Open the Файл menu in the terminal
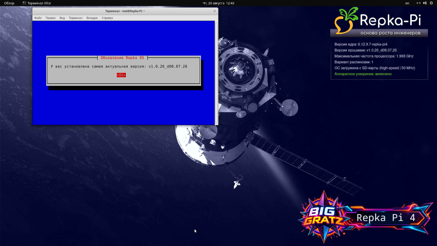This screenshot has height=246, width=437. 38,18
